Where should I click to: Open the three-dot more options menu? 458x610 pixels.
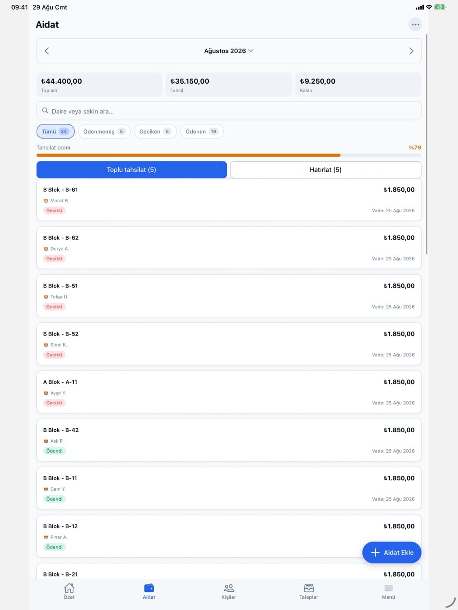415,24
